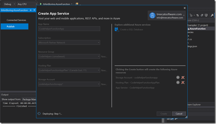Remove Hosting Plan resource with red X
The image size is (216, 124).
(x=183, y=83)
